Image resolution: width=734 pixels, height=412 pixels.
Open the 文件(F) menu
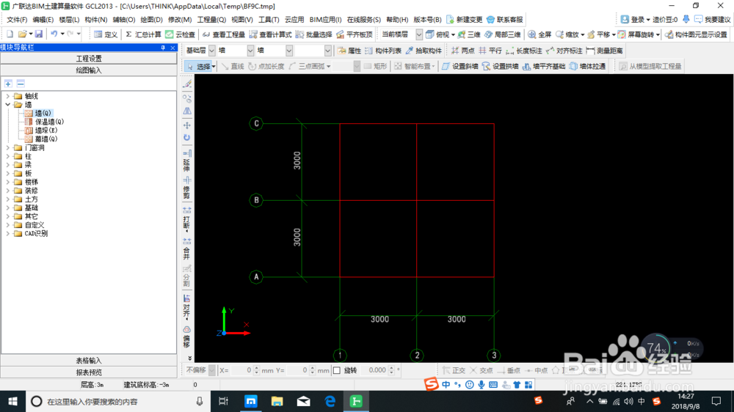(17, 20)
